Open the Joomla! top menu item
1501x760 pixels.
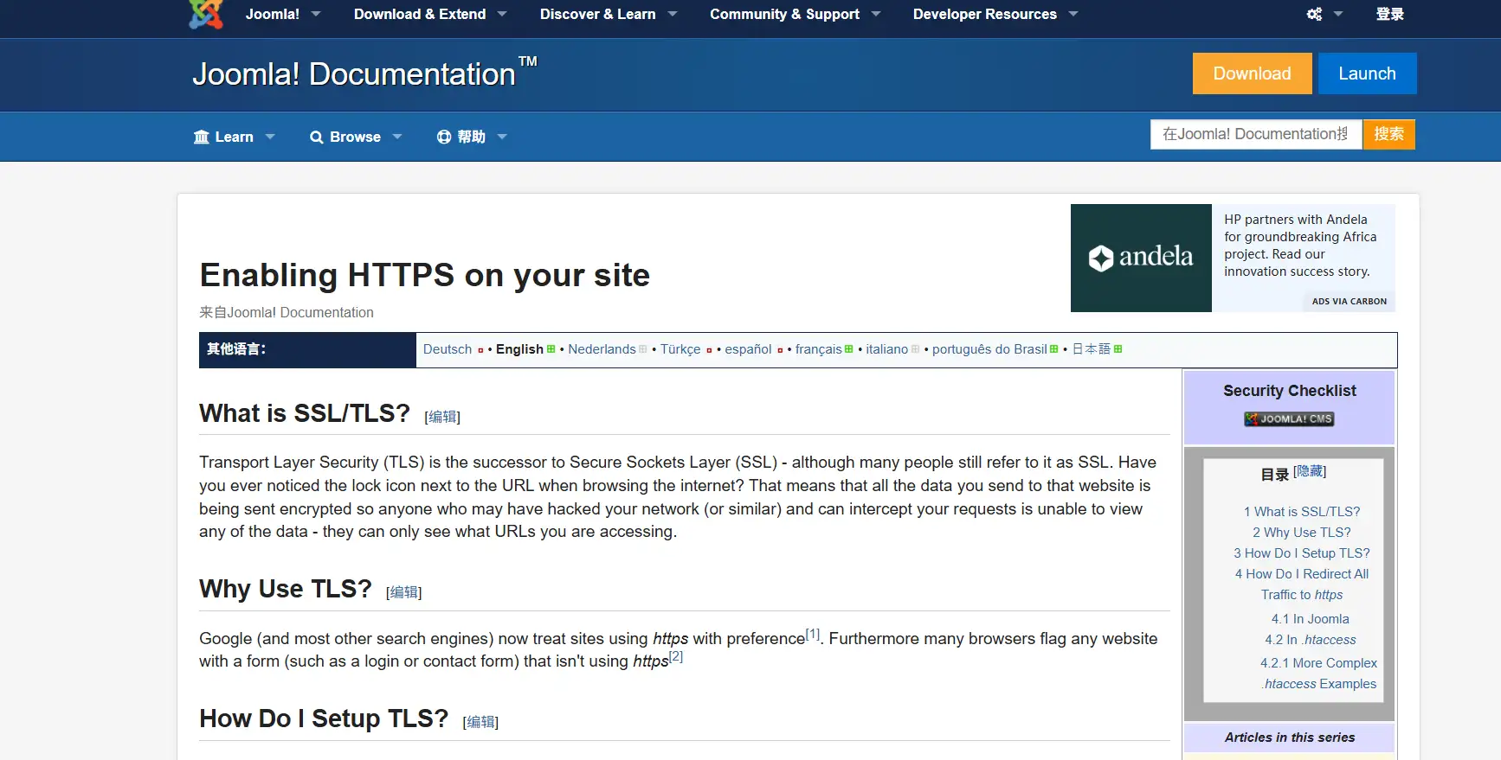(273, 14)
